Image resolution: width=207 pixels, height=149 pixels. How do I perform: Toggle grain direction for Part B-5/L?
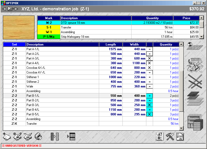pyautogui.click(x=149, y=114)
